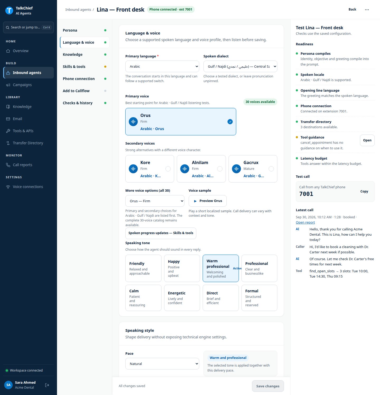Open the Tool guidance check
Viewport: 380px width, 395px height.
[x=367, y=140]
